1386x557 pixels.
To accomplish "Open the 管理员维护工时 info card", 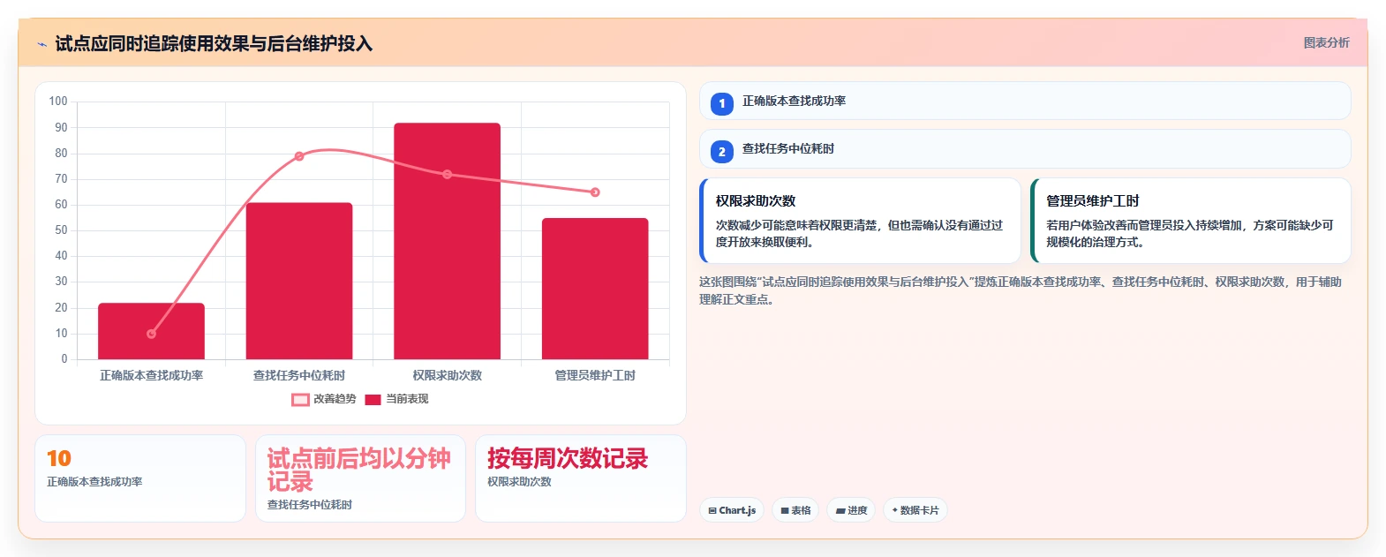I will click(x=1190, y=221).
